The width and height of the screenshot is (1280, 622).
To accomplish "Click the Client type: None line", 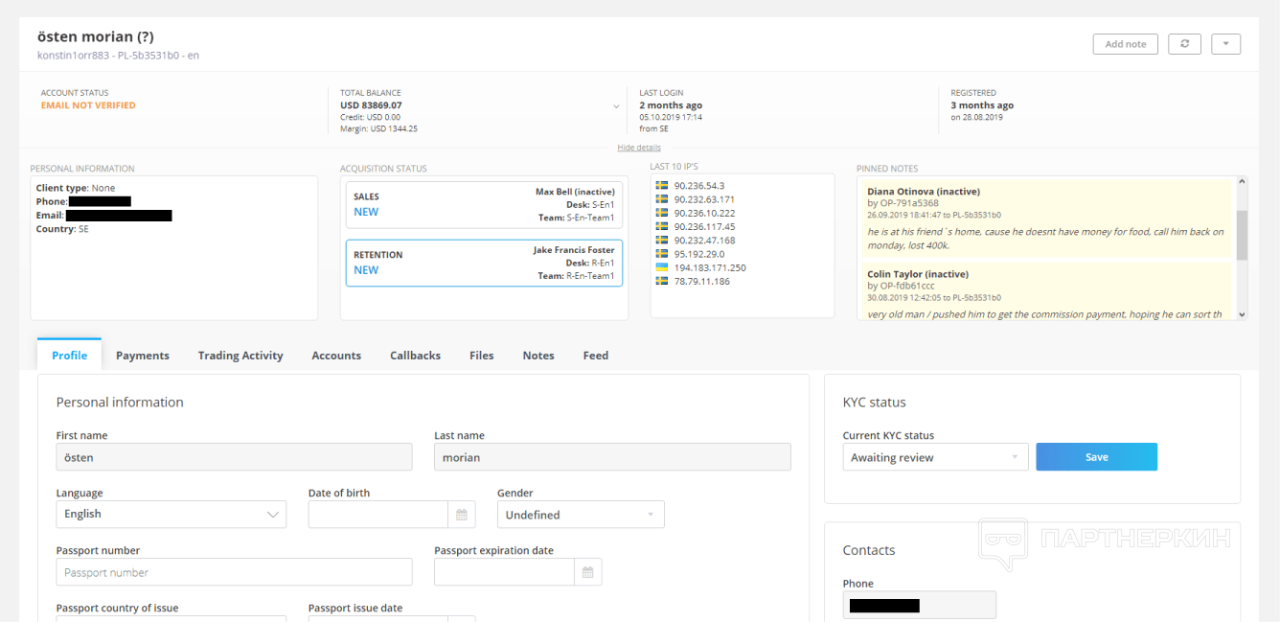I will coord(76,188).
